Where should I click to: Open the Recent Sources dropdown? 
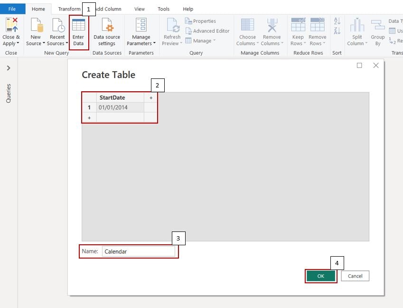(57, 29)
